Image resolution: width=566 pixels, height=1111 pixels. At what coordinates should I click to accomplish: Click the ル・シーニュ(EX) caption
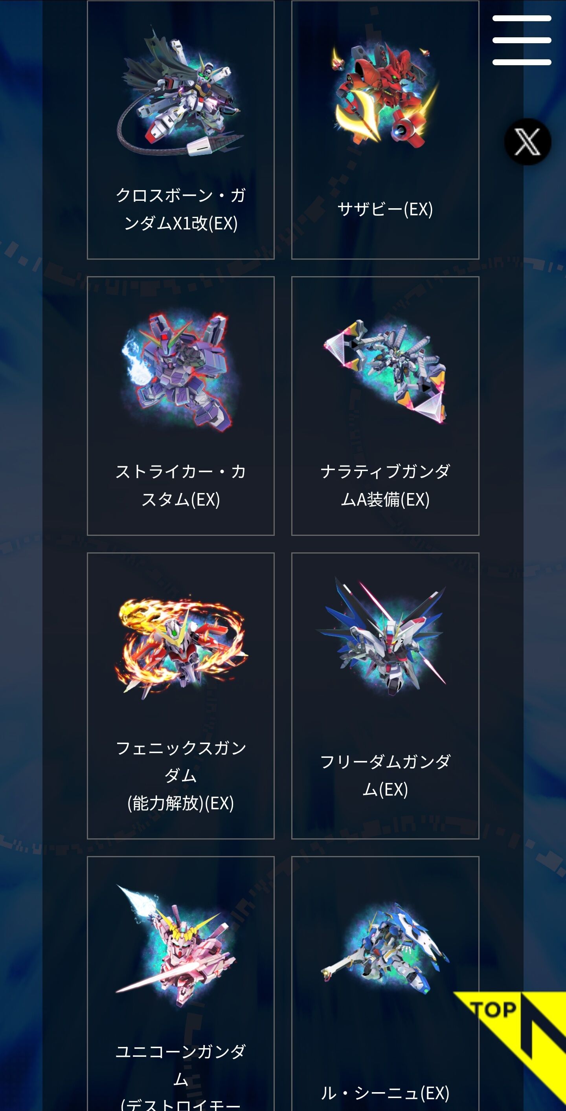pos(385,1093)
